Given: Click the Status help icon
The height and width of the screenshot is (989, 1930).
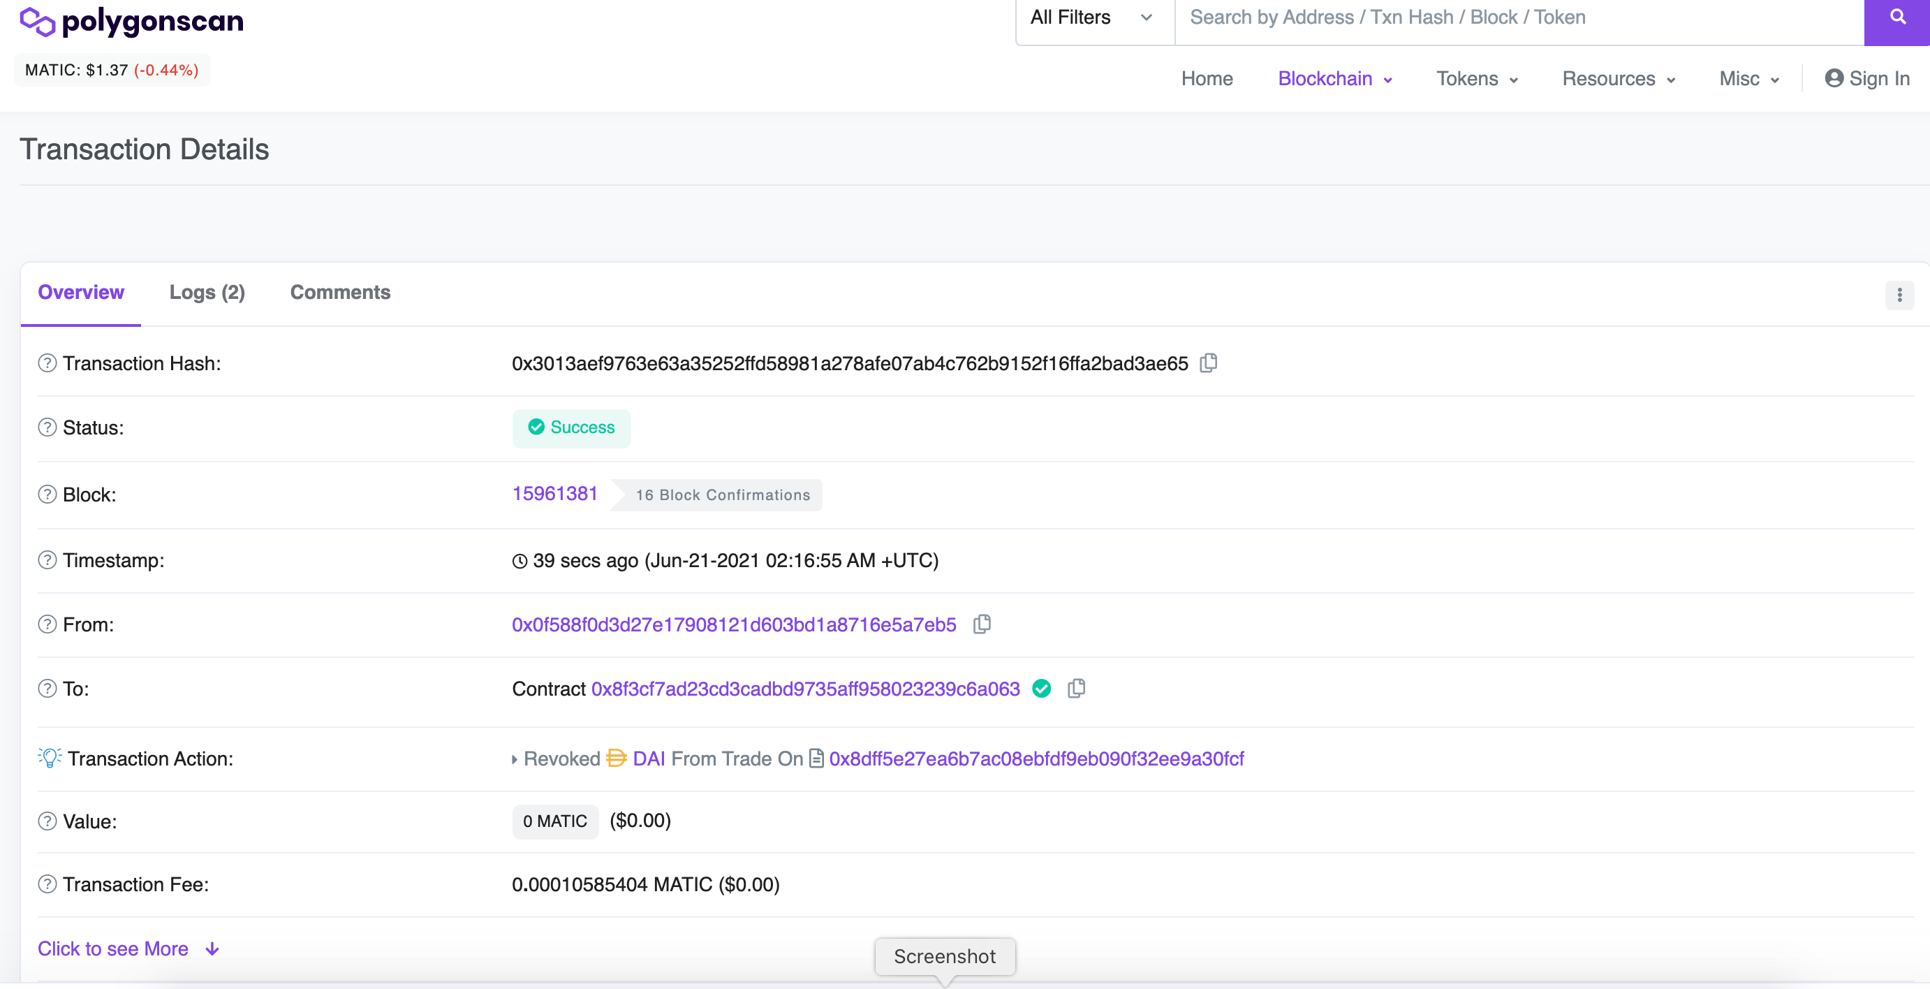Looking at the screenshot, I should tap(47, 427).
